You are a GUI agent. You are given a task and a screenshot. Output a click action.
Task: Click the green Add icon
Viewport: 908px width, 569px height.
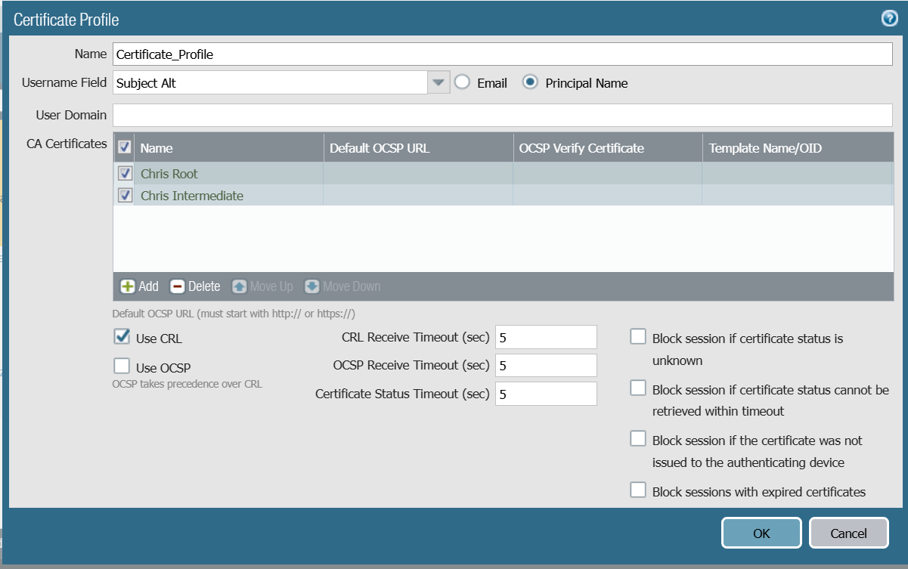tap(129, 286)
